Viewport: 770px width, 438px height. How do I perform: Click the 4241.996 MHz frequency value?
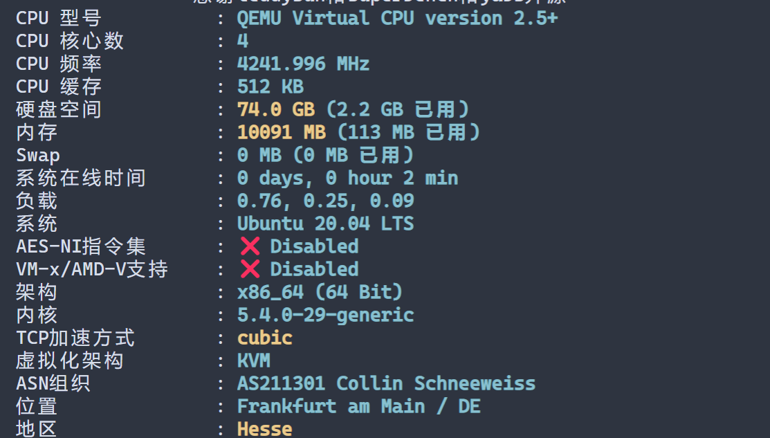(303, 64)
